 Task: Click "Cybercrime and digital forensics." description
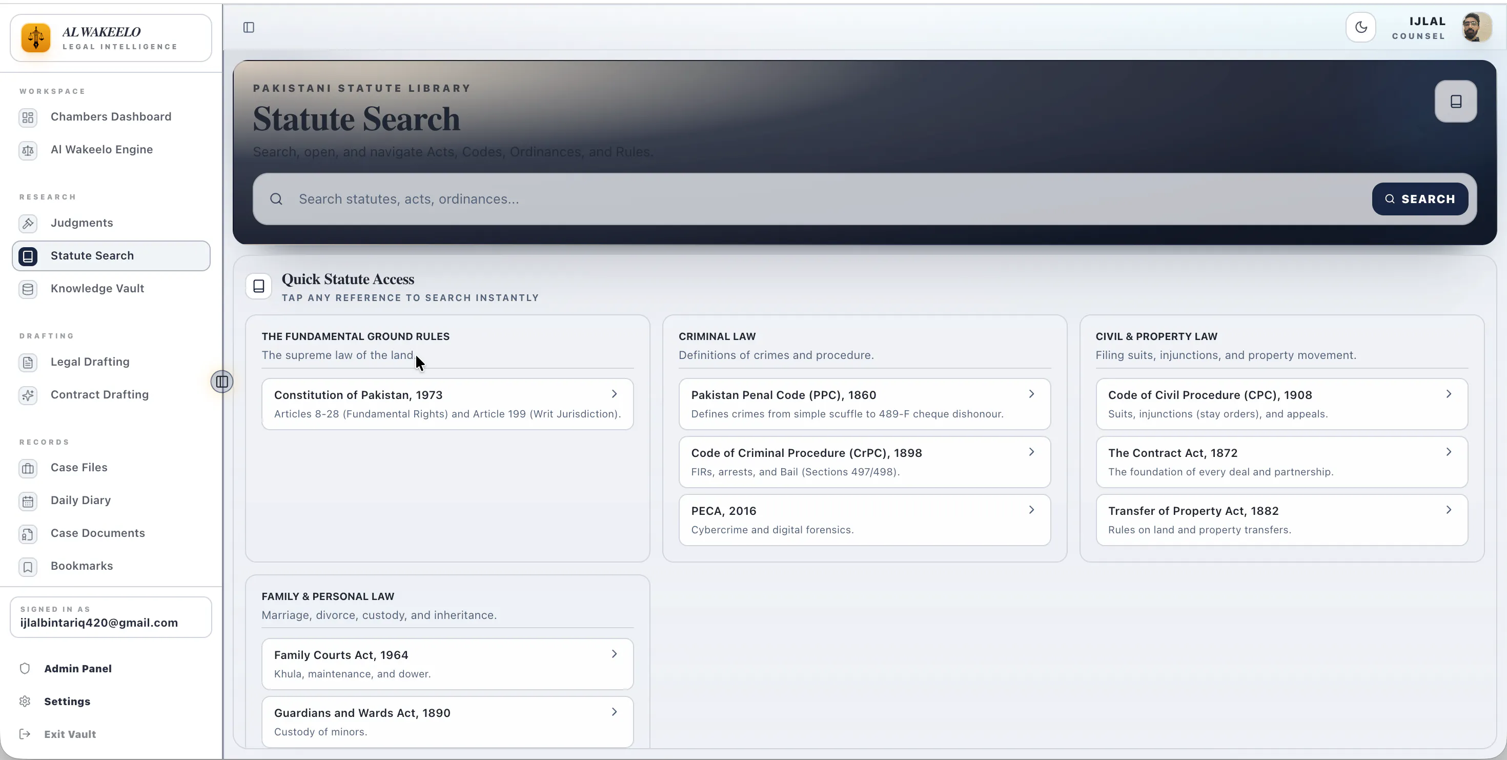point(772,530)
